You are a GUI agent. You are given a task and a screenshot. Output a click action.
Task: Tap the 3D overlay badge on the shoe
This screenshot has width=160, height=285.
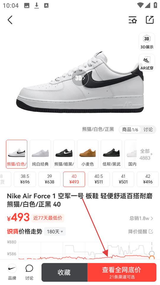(80, 78)
